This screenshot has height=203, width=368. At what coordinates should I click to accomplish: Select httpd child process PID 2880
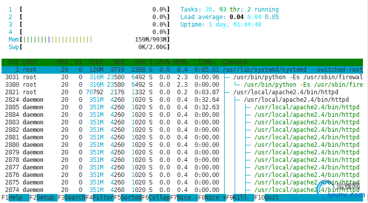pos(182,145)
